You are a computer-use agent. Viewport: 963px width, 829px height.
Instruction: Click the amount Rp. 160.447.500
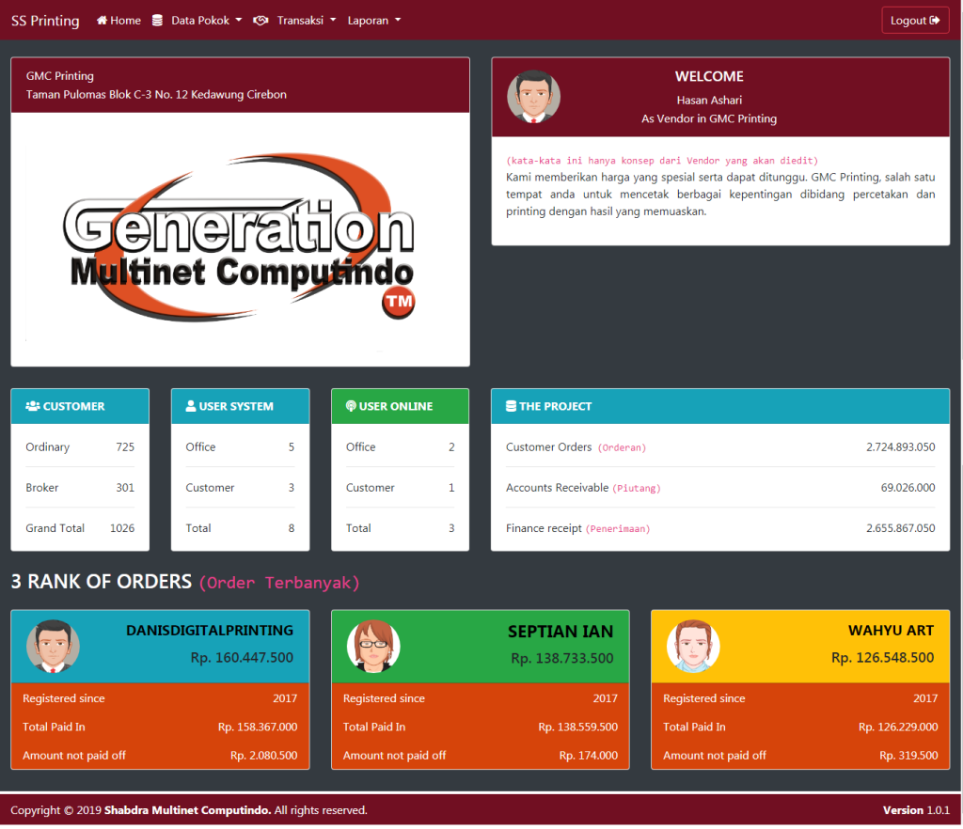click(x=242, y=657)
